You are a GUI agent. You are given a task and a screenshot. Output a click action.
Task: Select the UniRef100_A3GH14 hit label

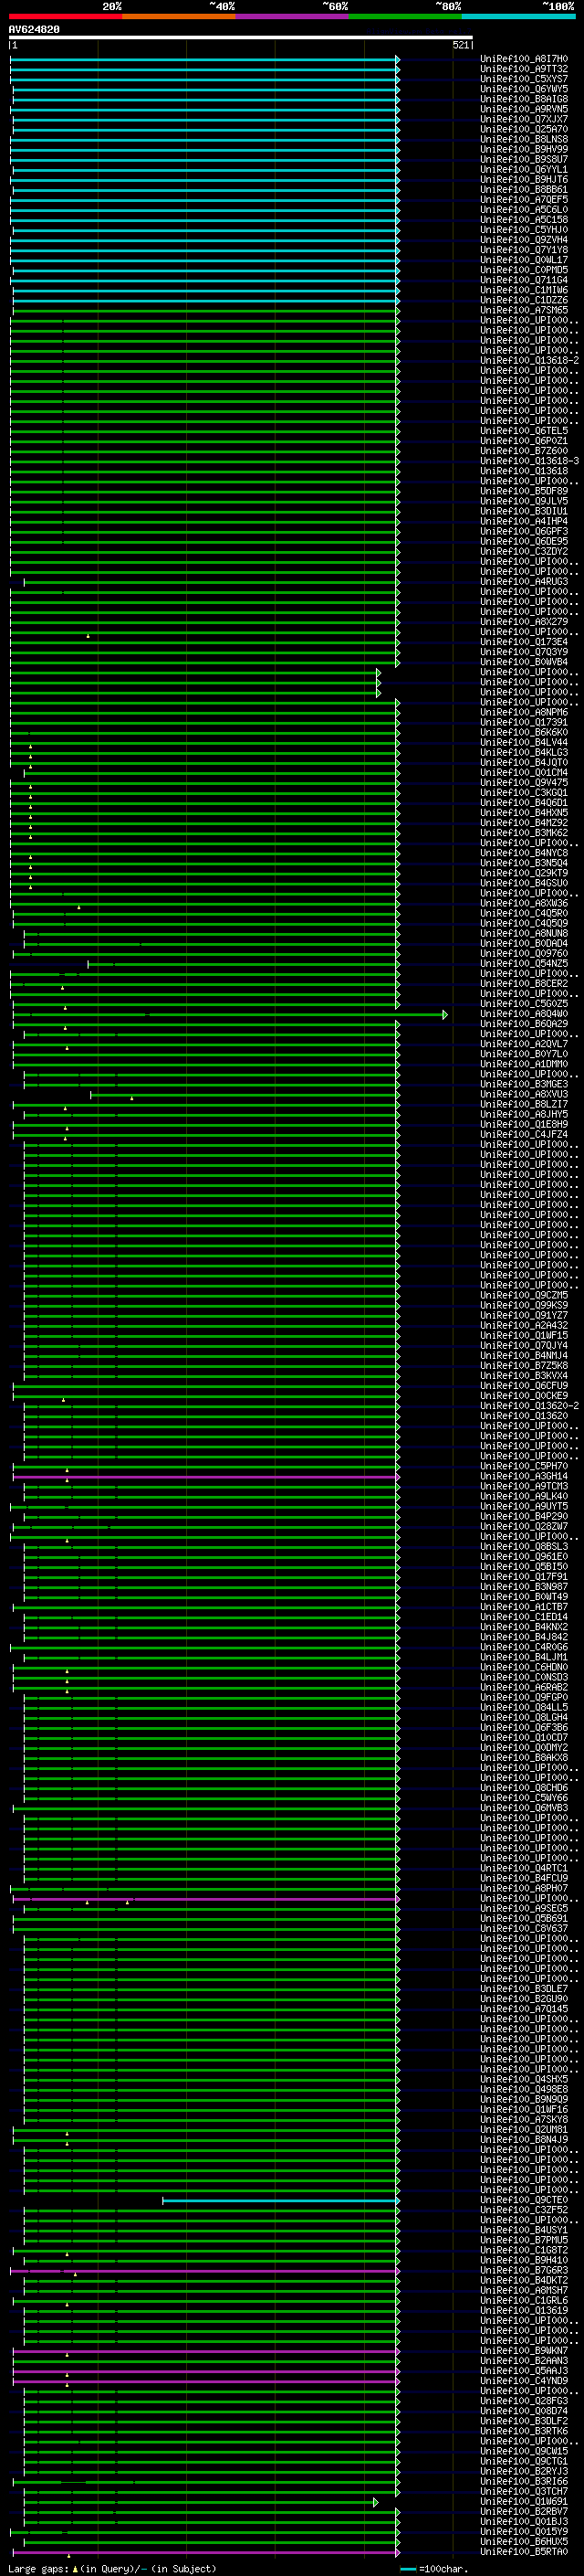click(524, 1476)
